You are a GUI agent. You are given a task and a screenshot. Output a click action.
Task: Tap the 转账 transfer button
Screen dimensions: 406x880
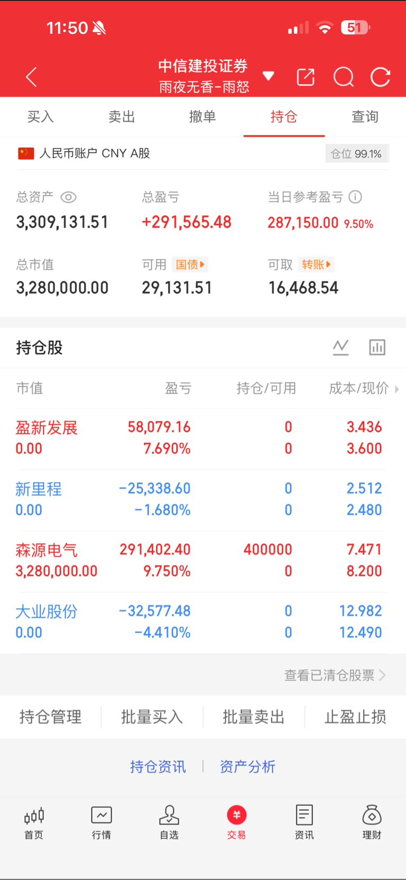click(x=316, y=264)
